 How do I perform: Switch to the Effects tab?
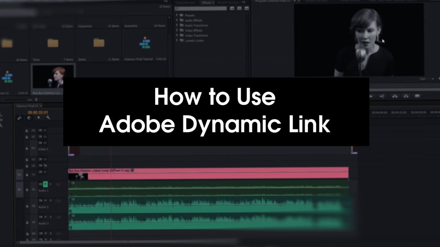[x=207, y=3]
